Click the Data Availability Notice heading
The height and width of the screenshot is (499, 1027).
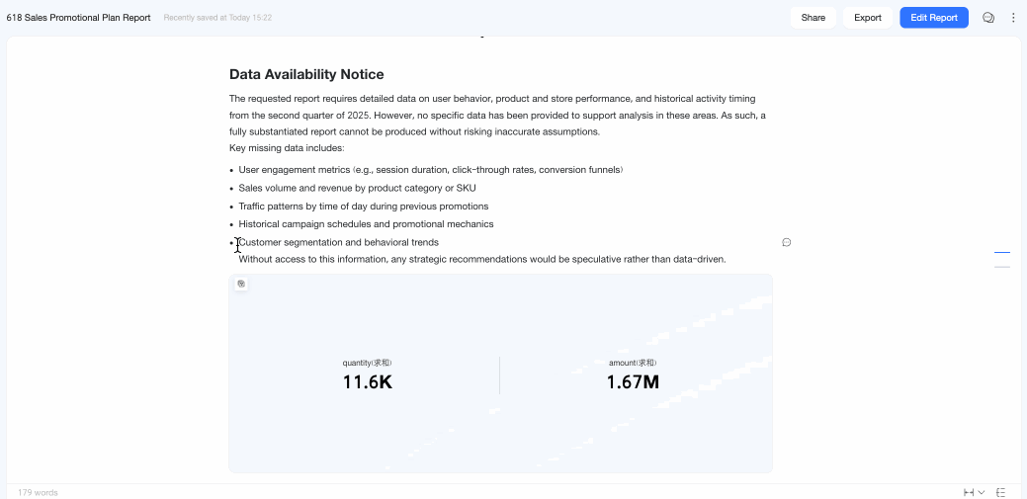coord(306,74)
